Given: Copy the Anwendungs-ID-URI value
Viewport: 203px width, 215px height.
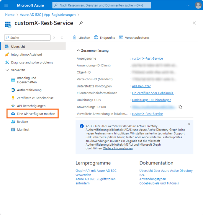Looking at the screenshot, I should [x=180, y=107].
